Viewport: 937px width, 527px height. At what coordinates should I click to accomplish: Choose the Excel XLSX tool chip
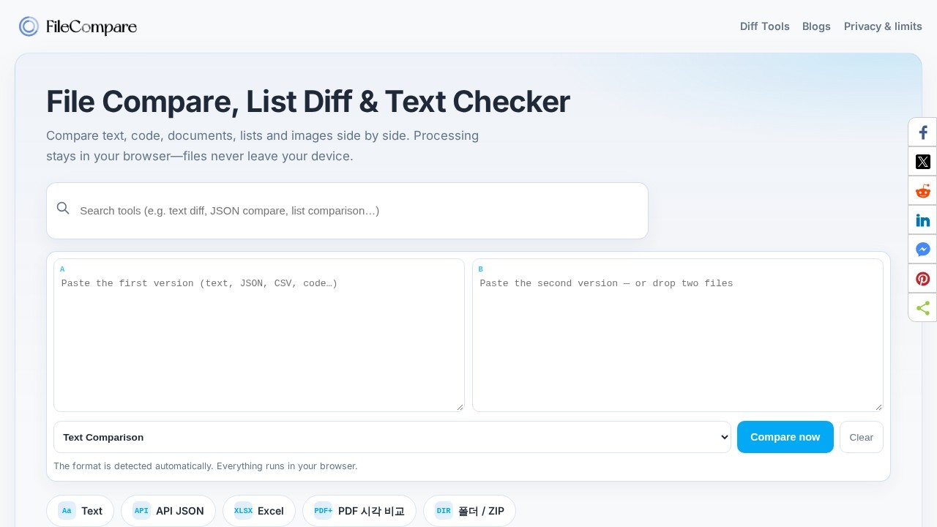pyautogui.click(x=259, y=511)
